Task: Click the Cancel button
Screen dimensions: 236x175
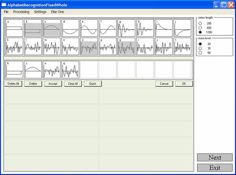Action: (x=164, y=84)
